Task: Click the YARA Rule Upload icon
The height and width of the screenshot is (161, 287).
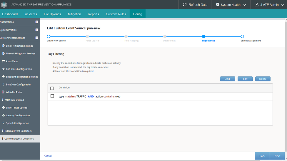Action: 3,100
